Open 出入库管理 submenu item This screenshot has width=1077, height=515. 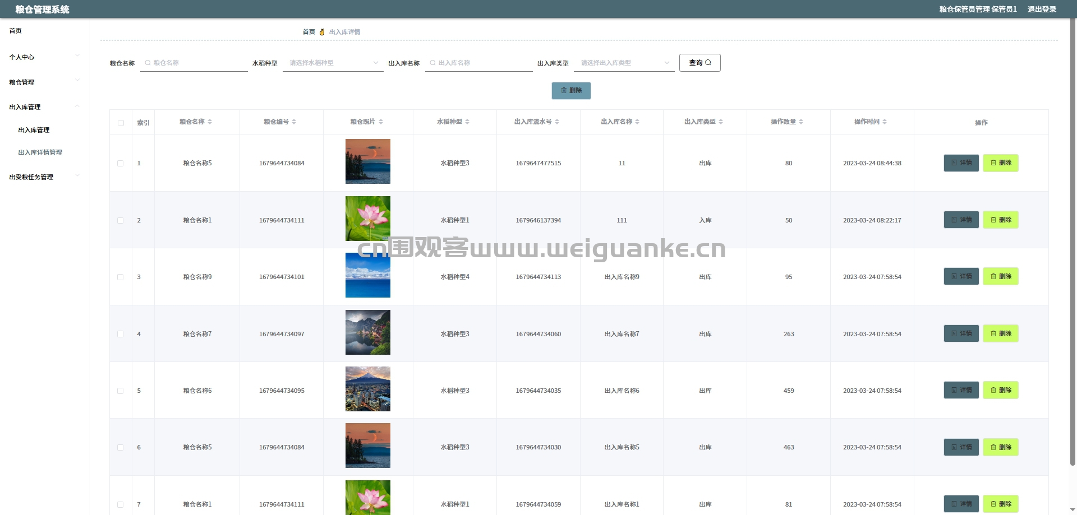tap(34, 130)
